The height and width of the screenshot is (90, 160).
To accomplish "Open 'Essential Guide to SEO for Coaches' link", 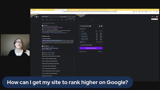I will pos(50,48).
